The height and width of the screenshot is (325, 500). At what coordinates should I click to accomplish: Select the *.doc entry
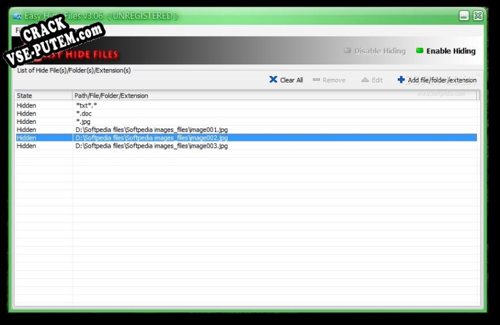[84, 114]
